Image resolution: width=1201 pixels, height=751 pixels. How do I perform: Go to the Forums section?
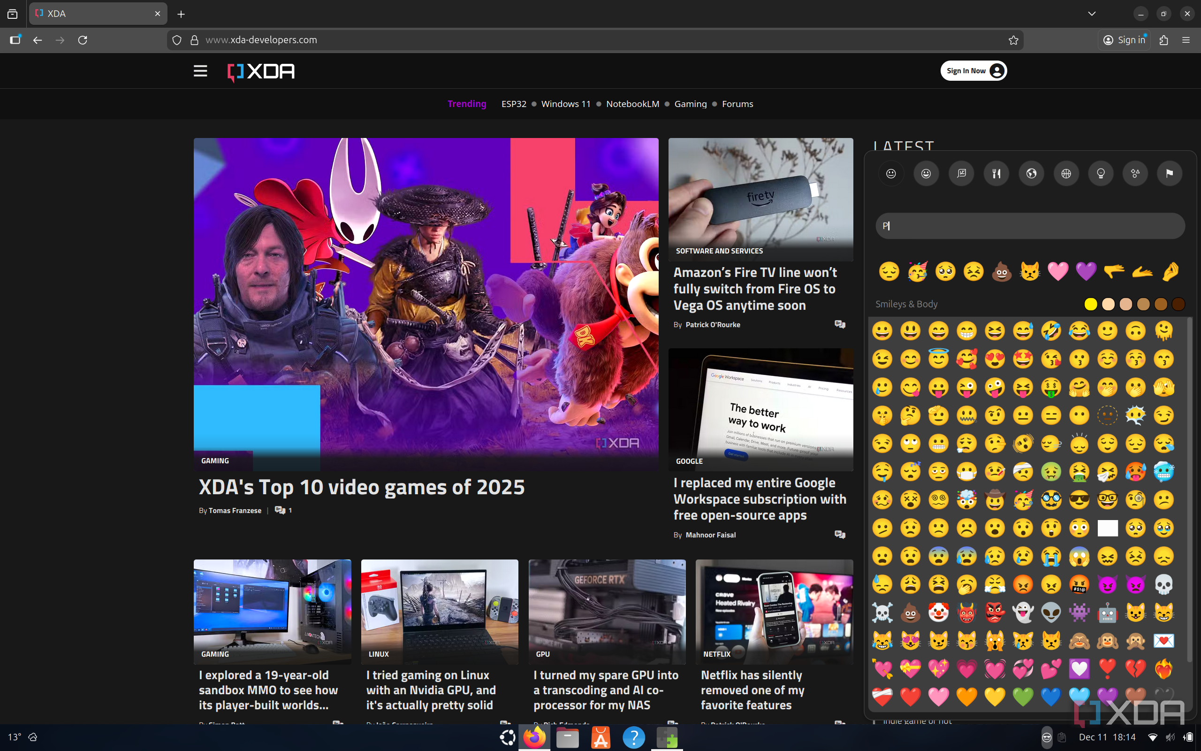tap(737, 104)
